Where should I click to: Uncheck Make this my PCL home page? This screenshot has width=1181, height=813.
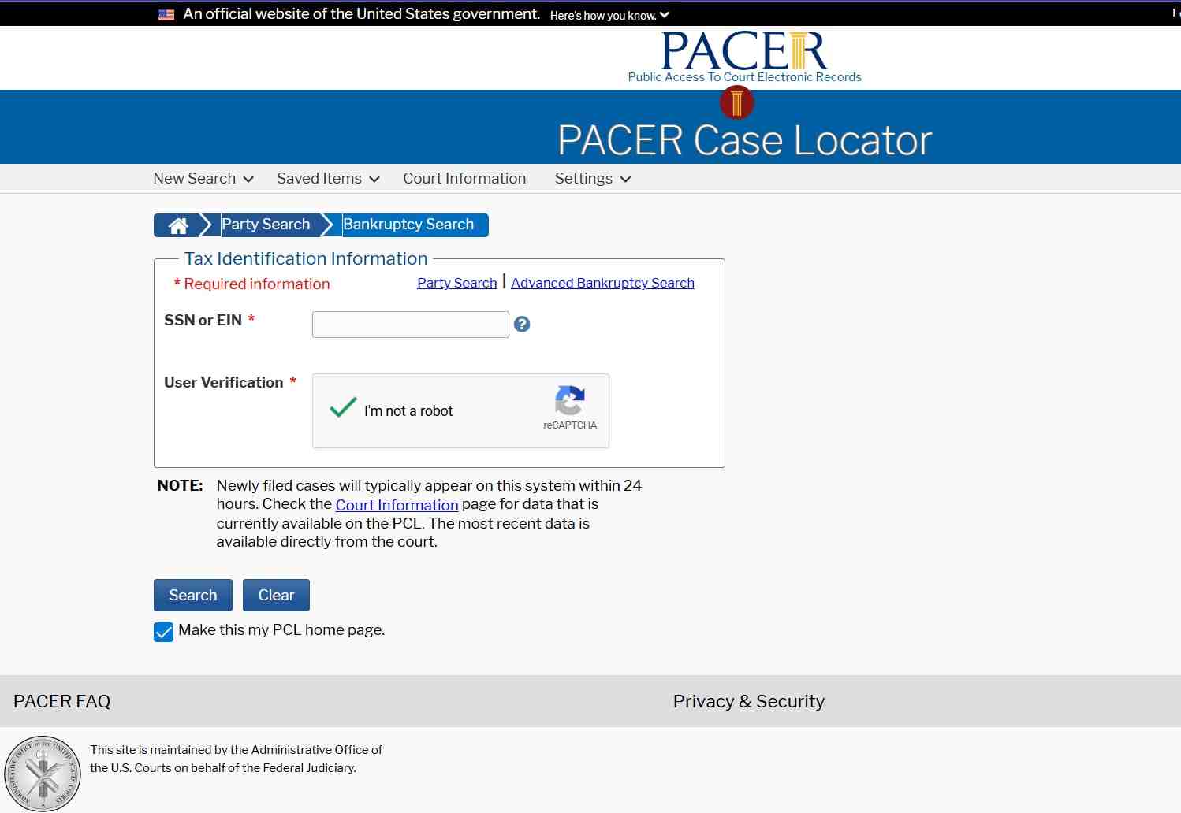pyautogui.click(x=163, y=632)
